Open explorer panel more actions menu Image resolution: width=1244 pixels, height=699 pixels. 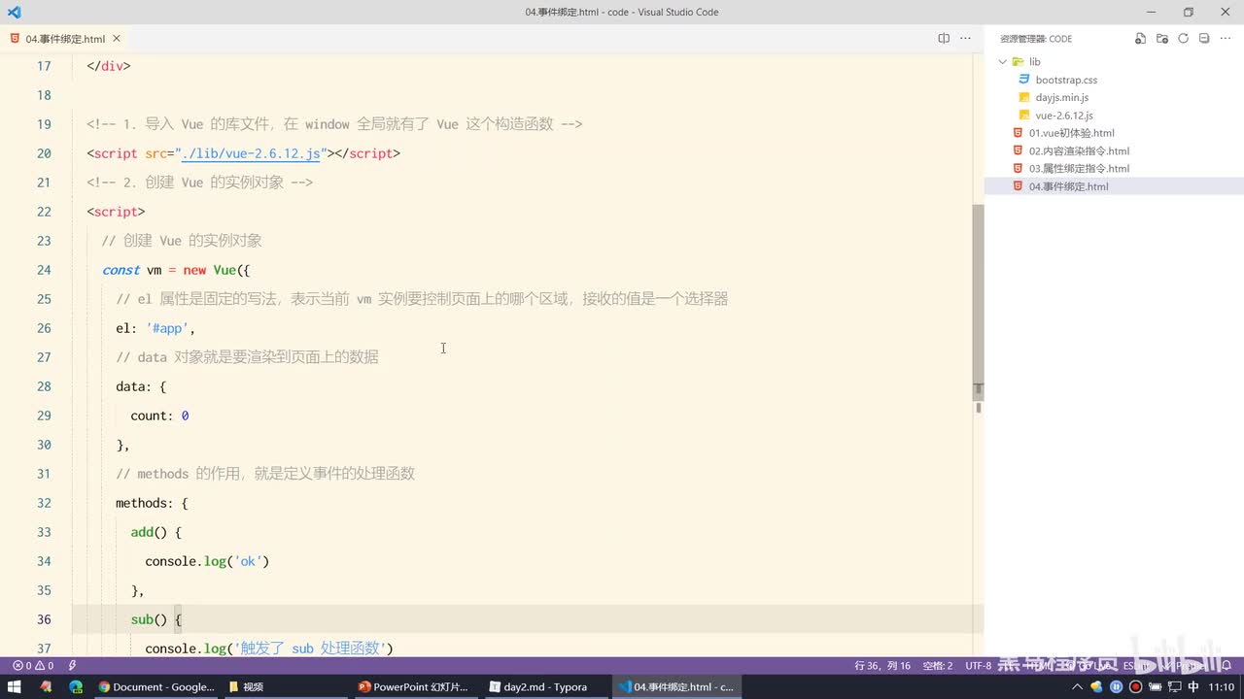coord(1226,39)
